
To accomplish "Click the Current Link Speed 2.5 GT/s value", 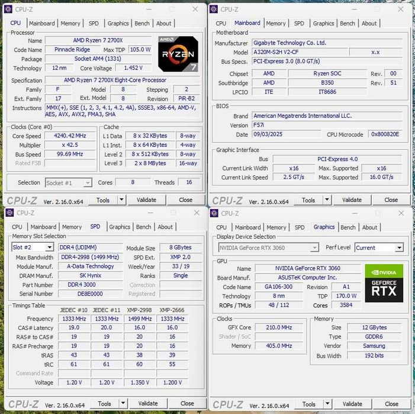I will point(294,177).
